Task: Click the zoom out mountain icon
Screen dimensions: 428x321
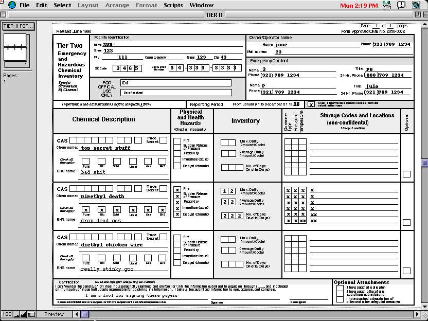Action: [16, 314]
